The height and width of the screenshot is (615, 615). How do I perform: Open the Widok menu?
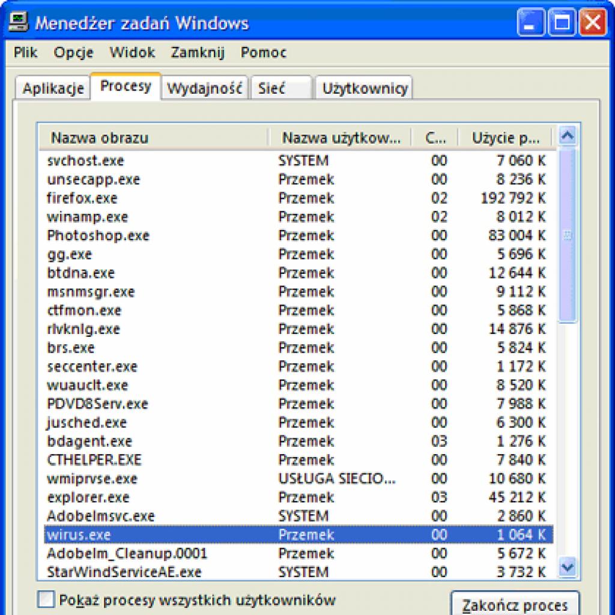pyautogui.click(x=132, y=52)
